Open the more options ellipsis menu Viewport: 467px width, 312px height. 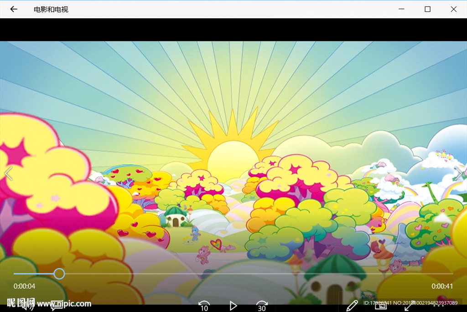tap(438, 306)
